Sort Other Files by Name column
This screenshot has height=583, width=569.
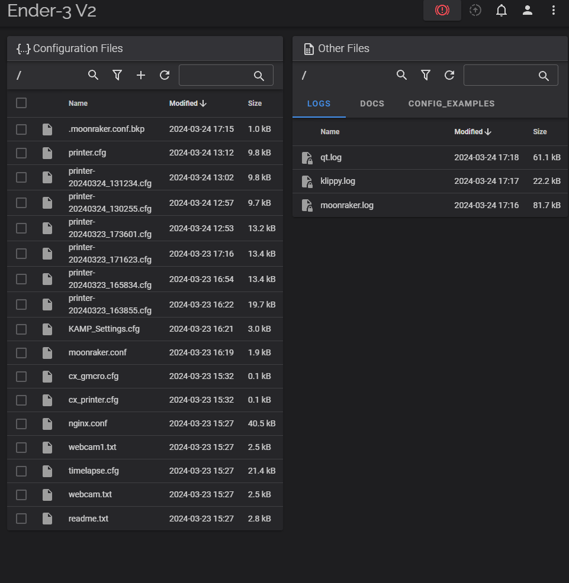[330, 132]
